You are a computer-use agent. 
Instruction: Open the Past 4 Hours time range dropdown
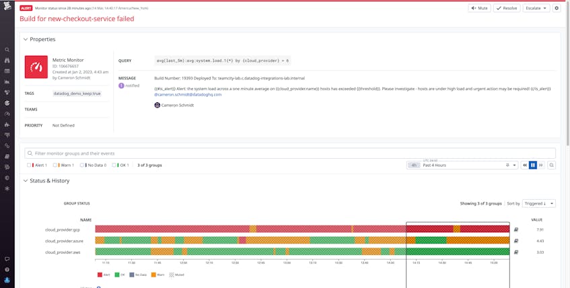click(463, 165)
